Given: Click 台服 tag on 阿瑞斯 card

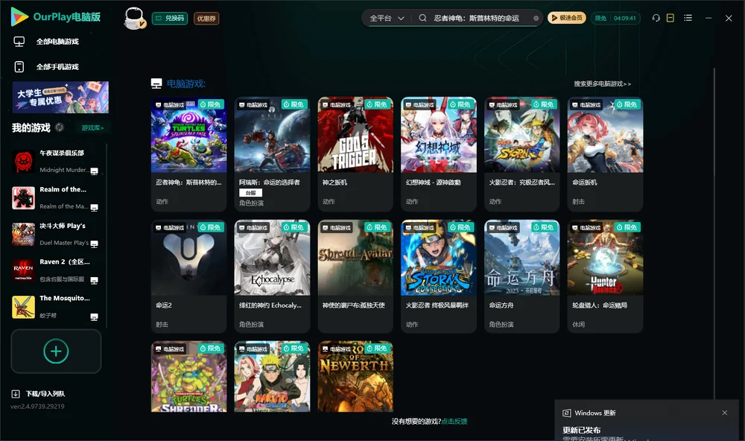Looking at the screenshot, I should click(x=250, y=192).
